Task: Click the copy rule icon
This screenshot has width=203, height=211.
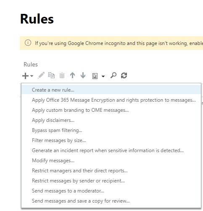Action: [x=51, y=75]
